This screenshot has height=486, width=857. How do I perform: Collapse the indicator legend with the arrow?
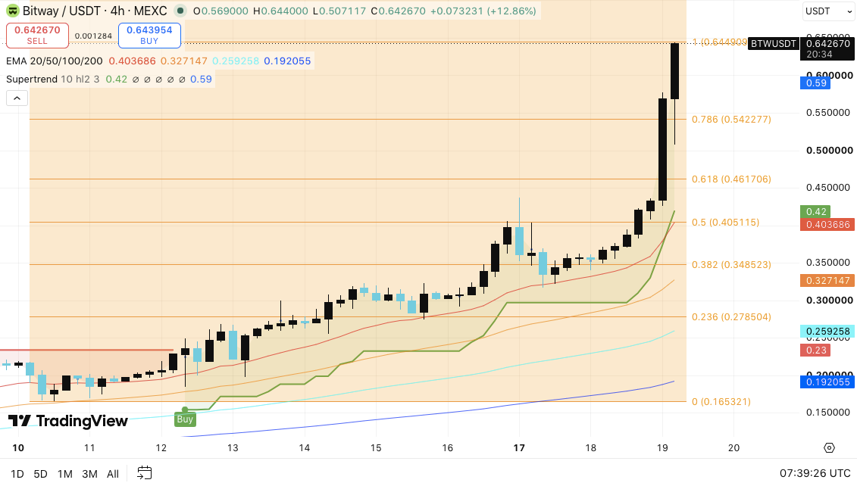[17, 98]
